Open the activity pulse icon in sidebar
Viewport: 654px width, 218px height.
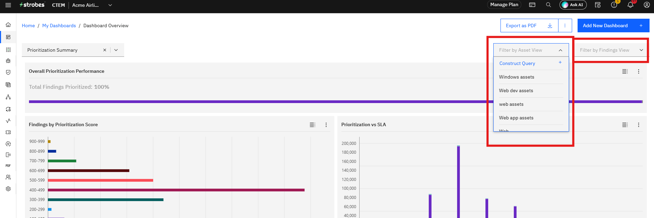[8, 121]
